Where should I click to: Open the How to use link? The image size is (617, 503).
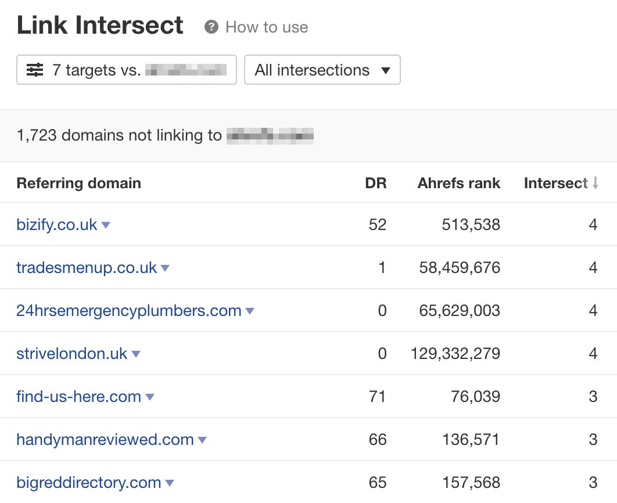click(267, 27)
